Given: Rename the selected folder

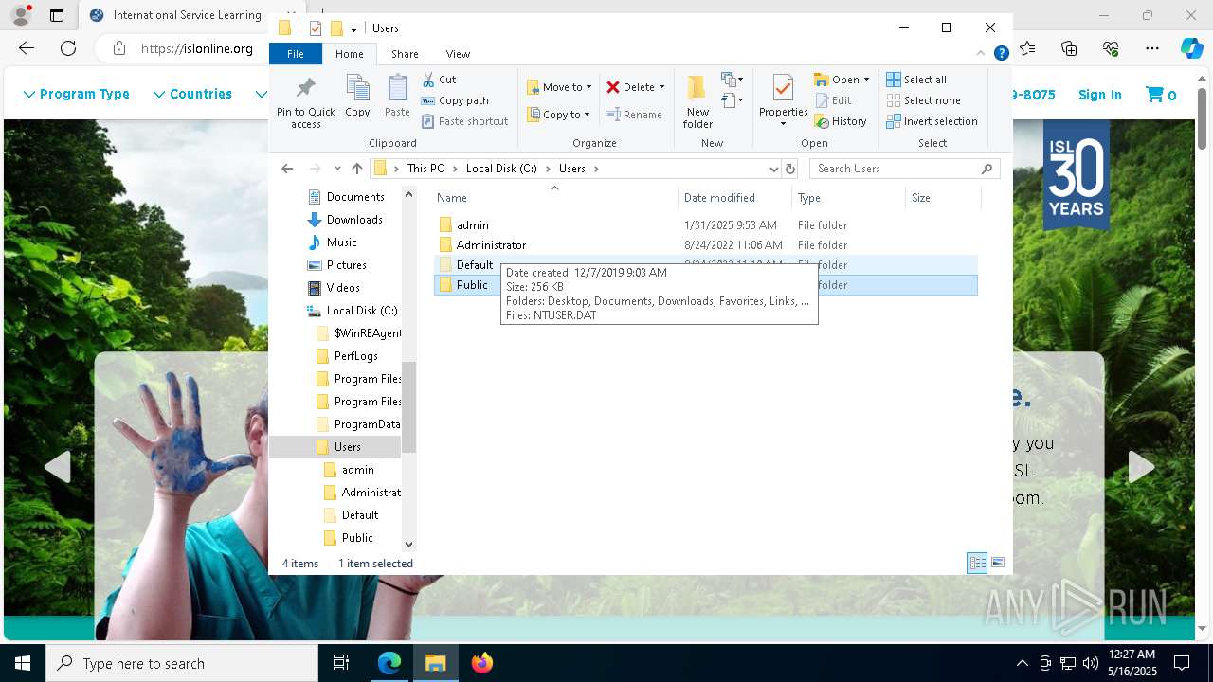Looking at the screenshot, I should point(634,115).
